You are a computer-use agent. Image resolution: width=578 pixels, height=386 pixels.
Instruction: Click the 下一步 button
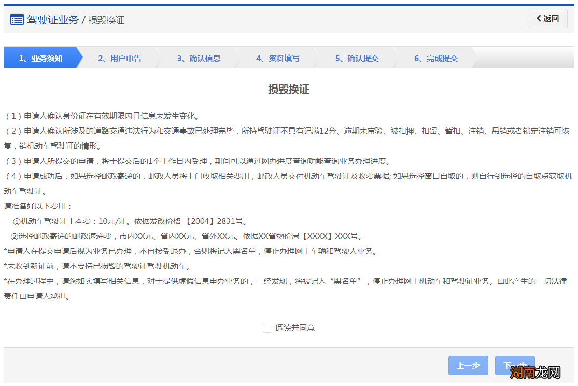(x=515, y=365)
